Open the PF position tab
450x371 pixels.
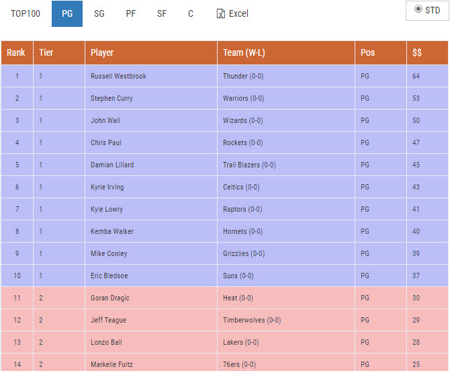tap(130, 13)
